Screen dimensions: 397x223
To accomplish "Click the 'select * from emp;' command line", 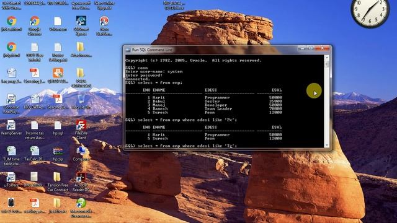I will (x=154, y=82).
